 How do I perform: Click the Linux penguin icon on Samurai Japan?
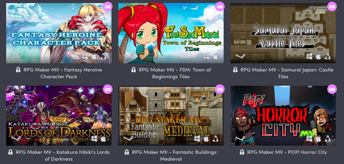point(328,56)
